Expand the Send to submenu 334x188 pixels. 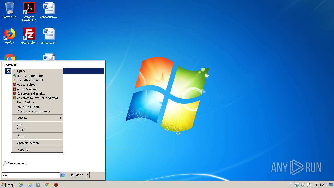tap(37, 118)
